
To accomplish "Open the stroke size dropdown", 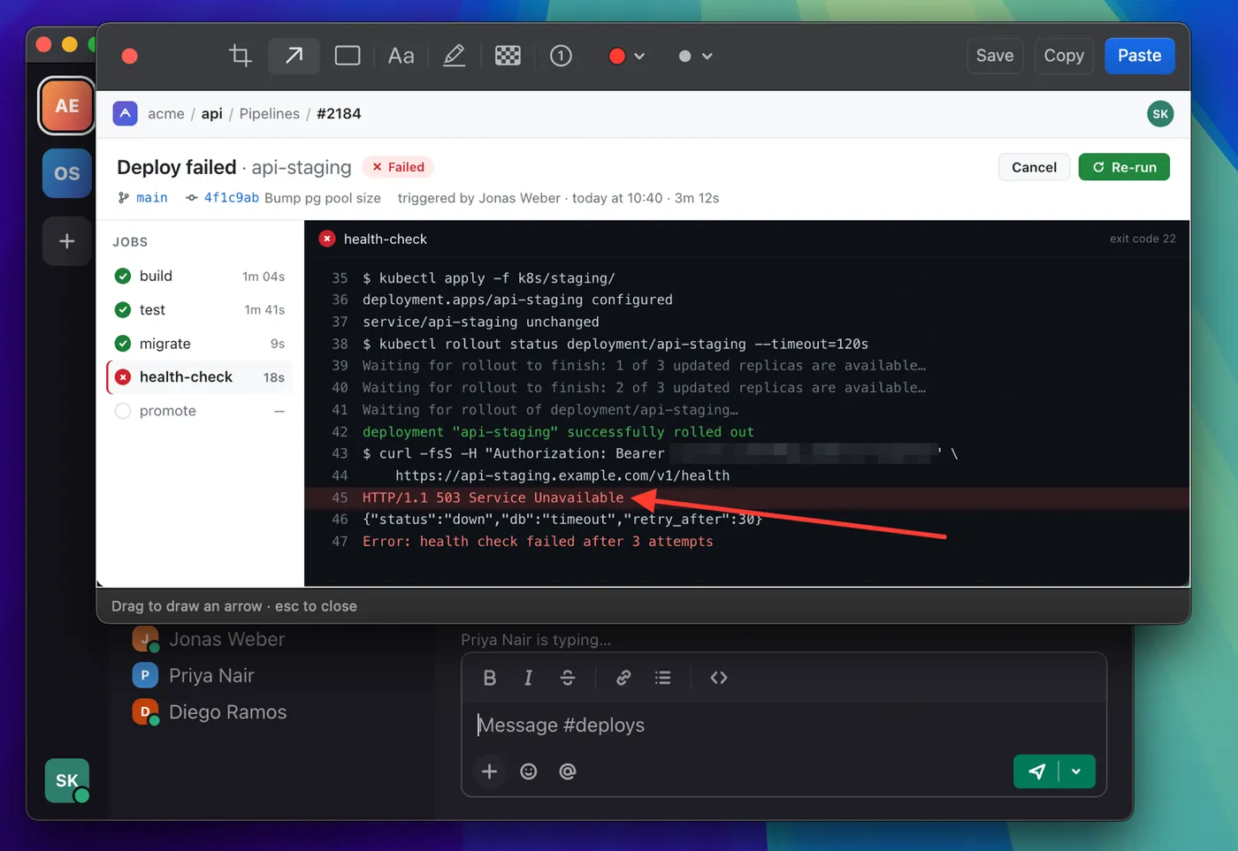I will [x=695, y=56].
